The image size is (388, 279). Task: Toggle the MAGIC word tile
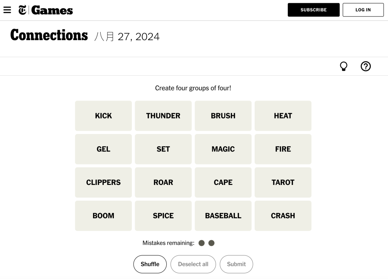tap(223, 149)
